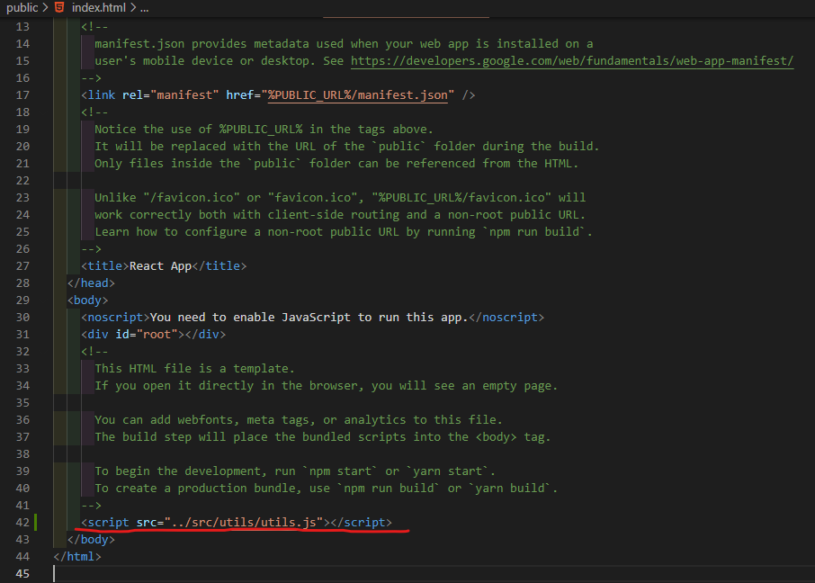Viewport: 815px width, 583px height.
Task: Open the 'index.html' breadcrumb item
Action: click(x=98, y=8)
